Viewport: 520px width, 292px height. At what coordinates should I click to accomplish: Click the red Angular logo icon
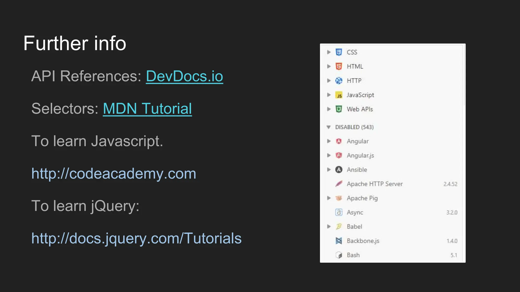click(339, 141)
